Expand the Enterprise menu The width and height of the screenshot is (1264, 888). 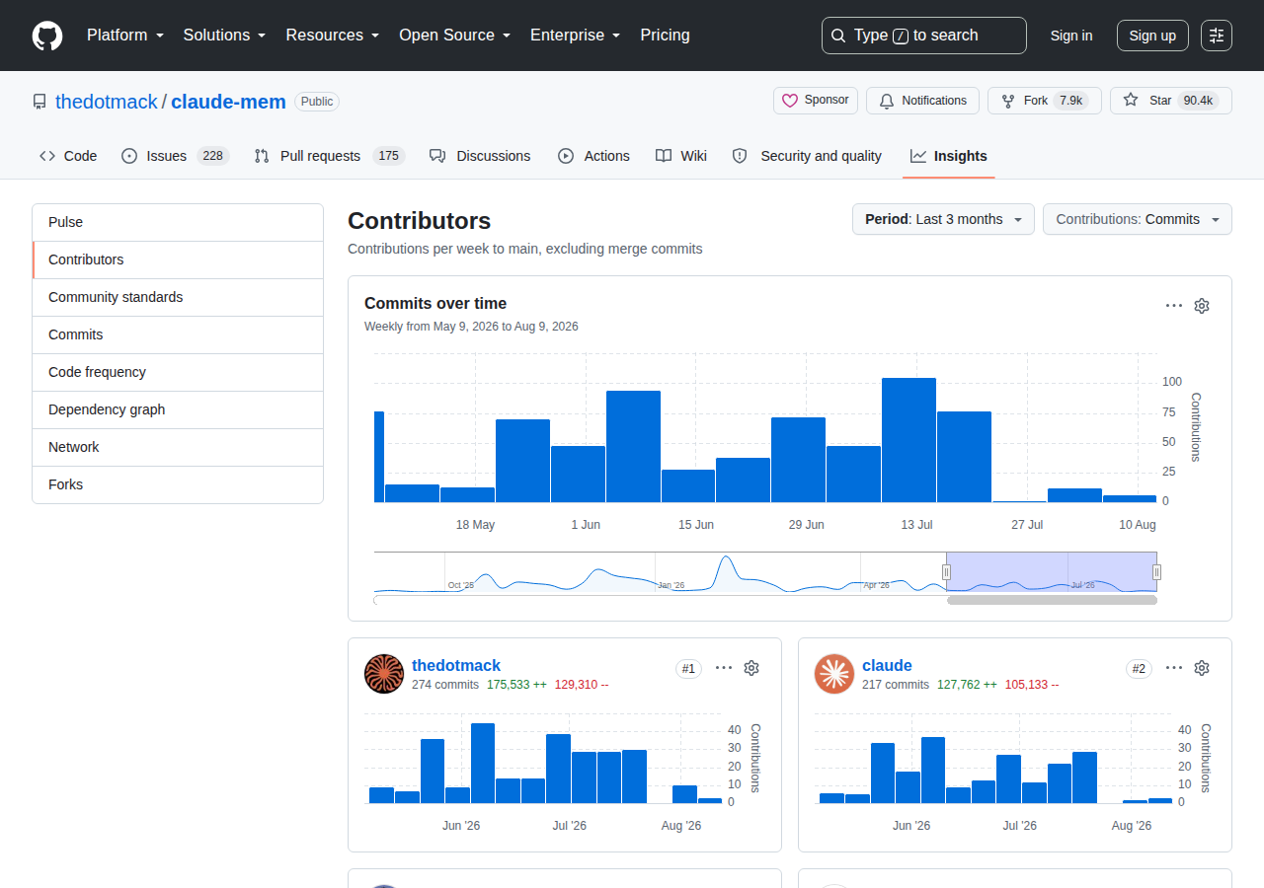tap(576, 36)
